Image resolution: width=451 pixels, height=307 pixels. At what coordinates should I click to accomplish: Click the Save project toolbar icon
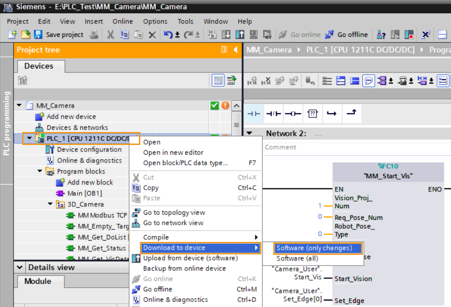[38, 35]
